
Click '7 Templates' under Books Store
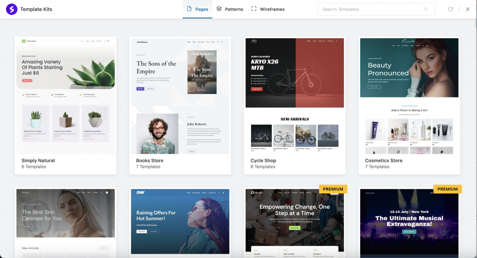pyautogui.click(x=148, y=166)
